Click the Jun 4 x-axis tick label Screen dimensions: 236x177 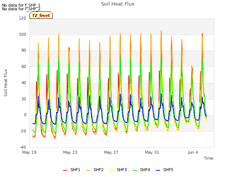point(193,152)
